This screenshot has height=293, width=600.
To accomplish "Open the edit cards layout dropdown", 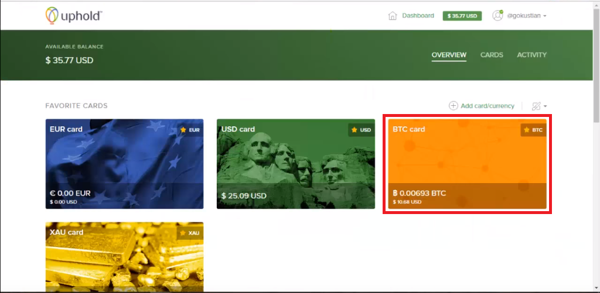I will [x=539, y=106].
